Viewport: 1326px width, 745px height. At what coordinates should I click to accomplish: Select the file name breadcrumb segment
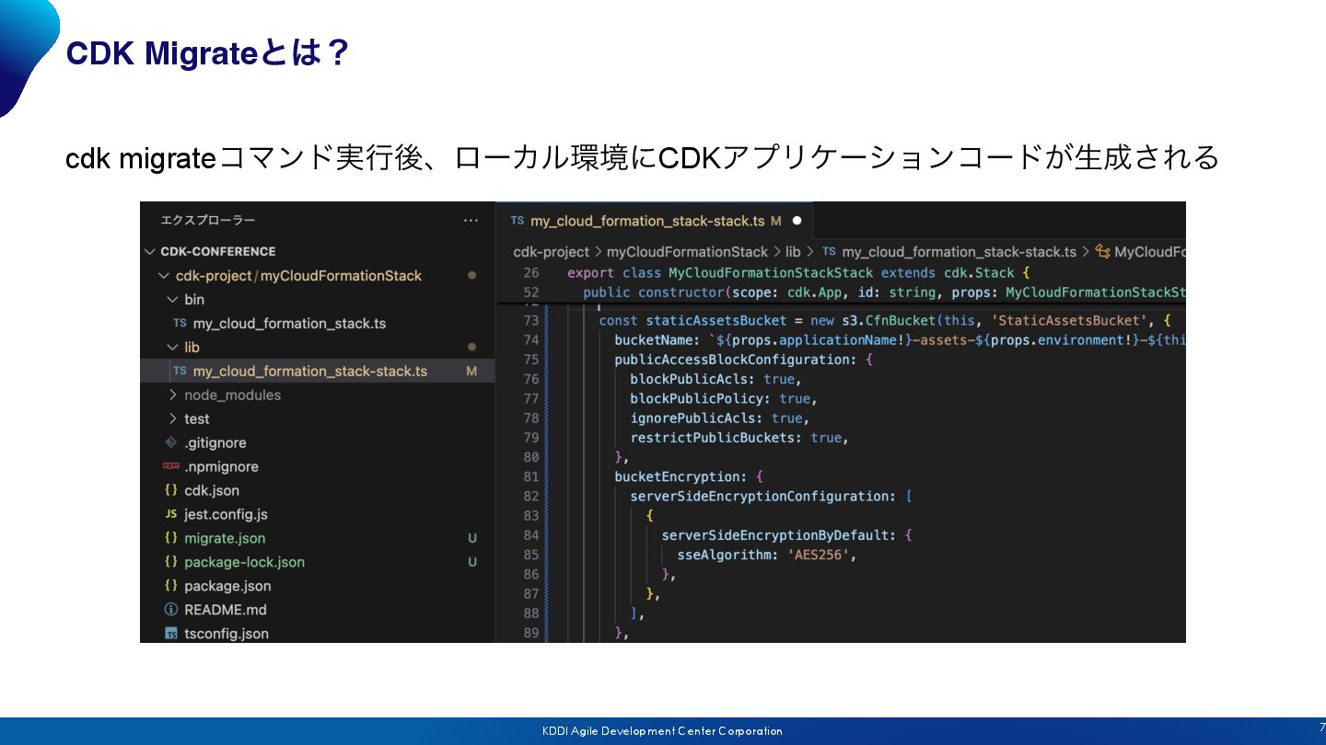(x=959, y=252)
